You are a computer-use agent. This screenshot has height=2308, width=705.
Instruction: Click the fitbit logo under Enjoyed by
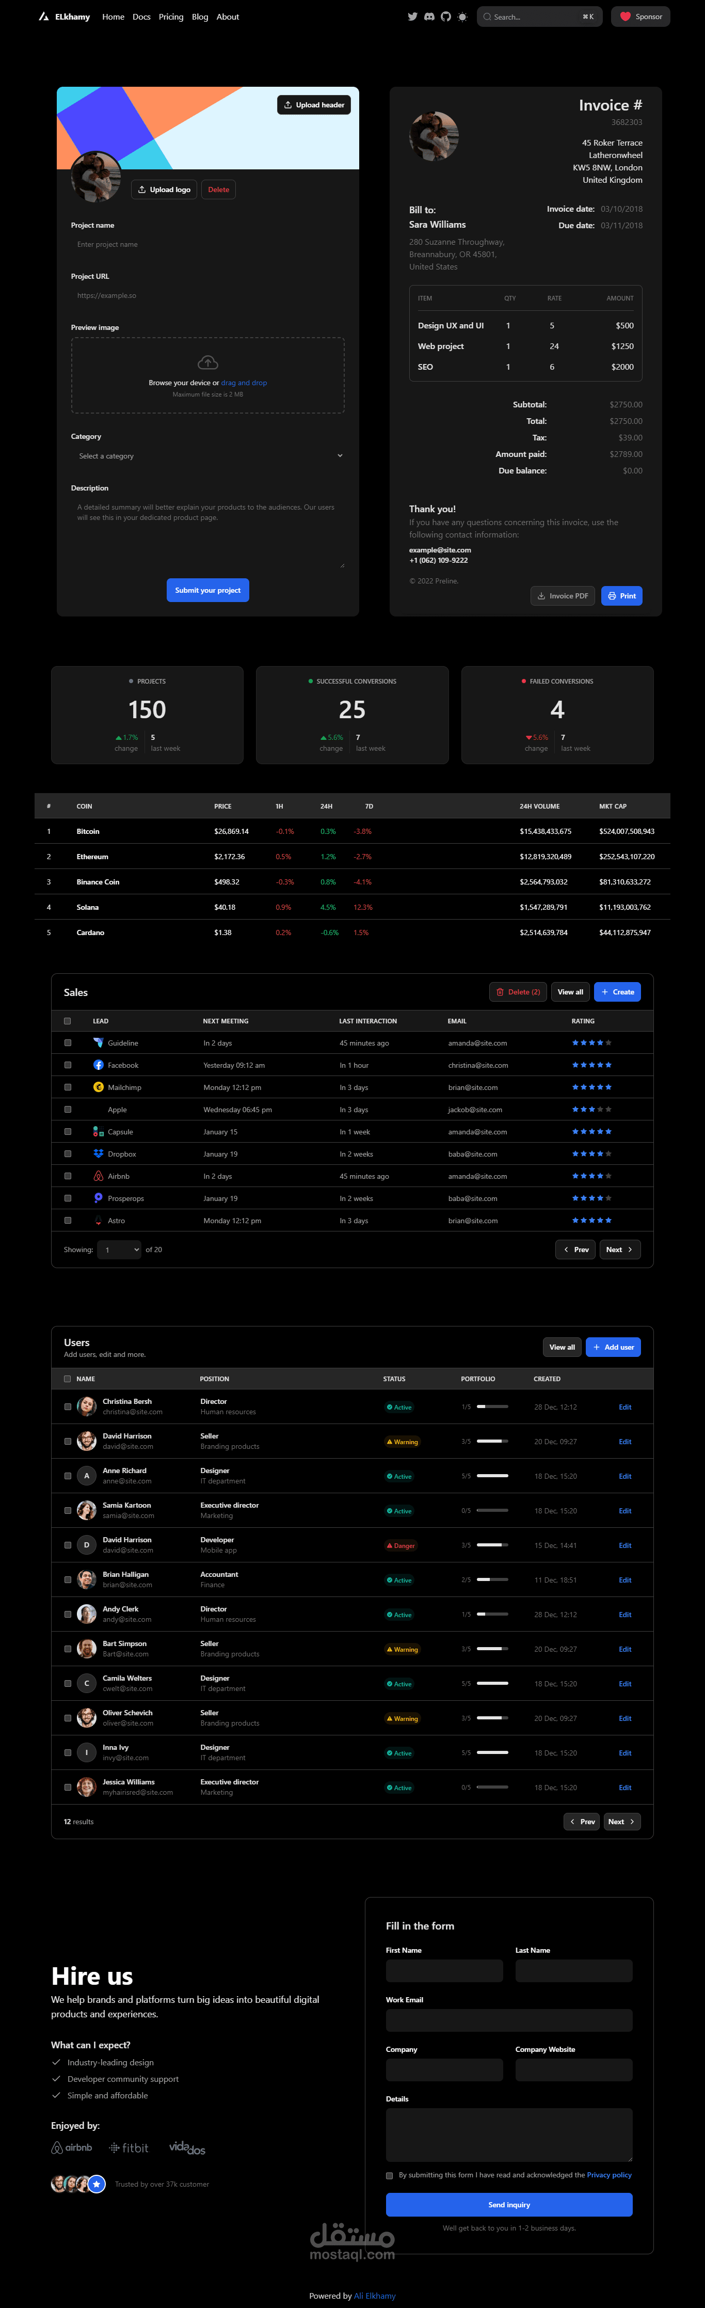[x=129, y=2147]
